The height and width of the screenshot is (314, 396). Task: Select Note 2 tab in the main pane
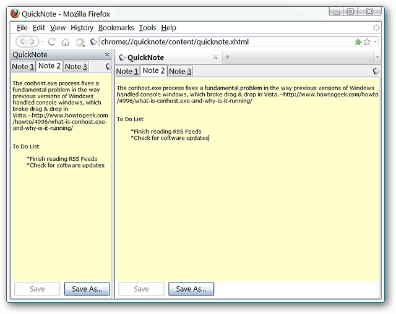(x=153, y=70)
